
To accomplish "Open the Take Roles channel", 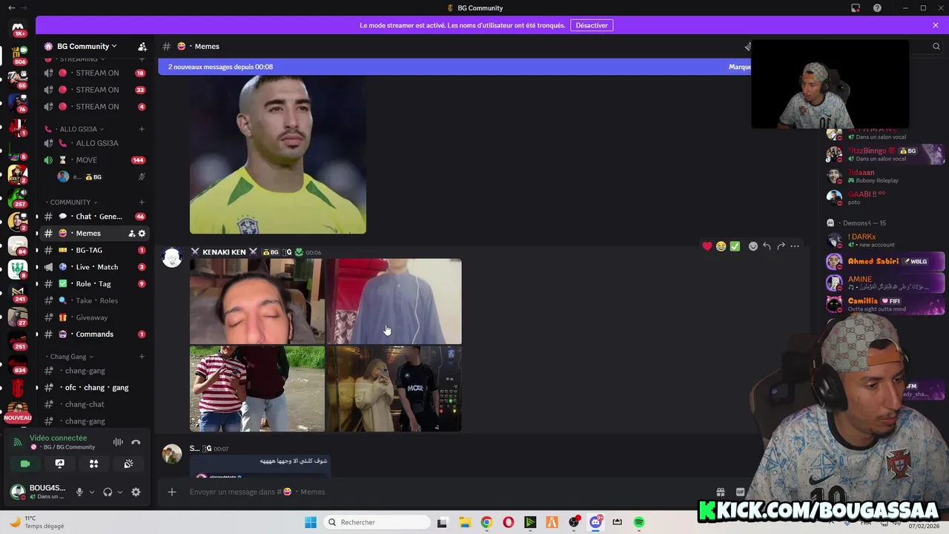I will coord(94,300).
